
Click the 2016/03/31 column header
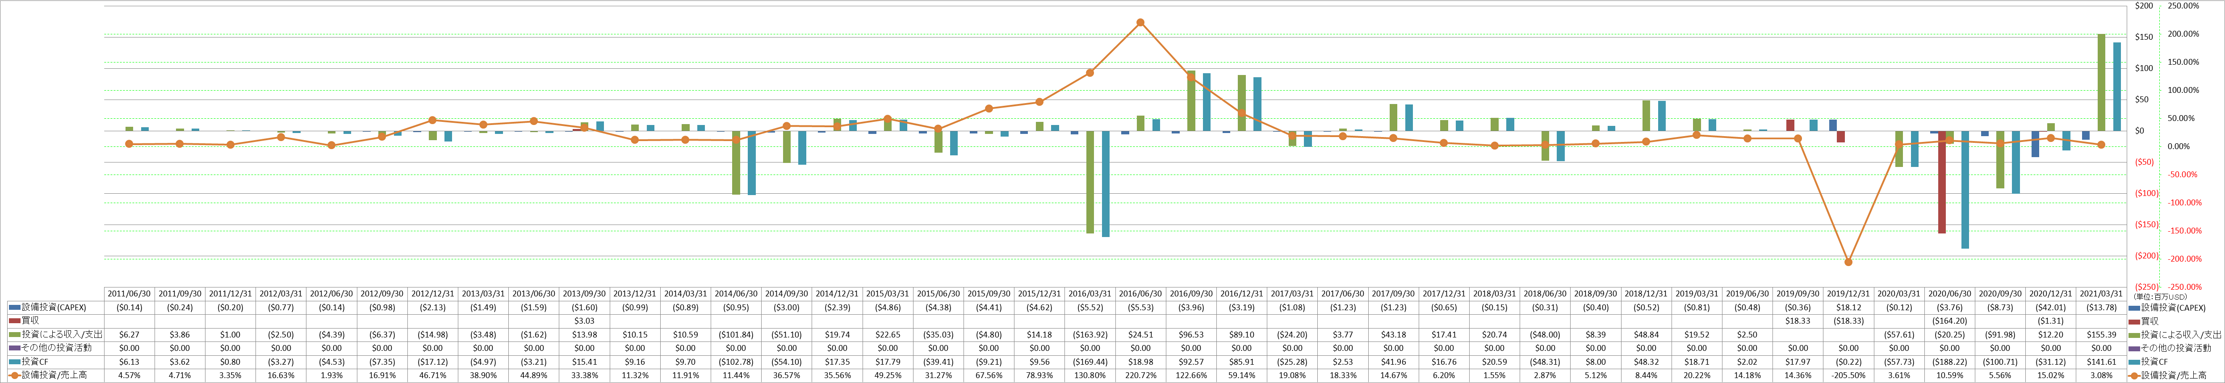[1090, 293]
